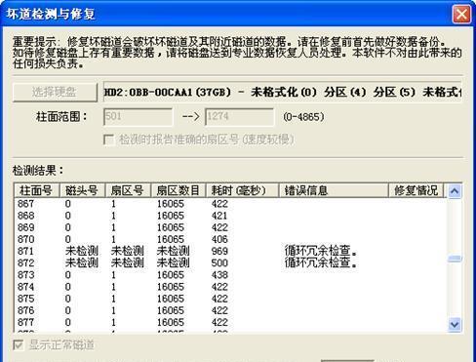Sort by 修复情况 column header
This screenshot has height=362, width=476.
416,190
